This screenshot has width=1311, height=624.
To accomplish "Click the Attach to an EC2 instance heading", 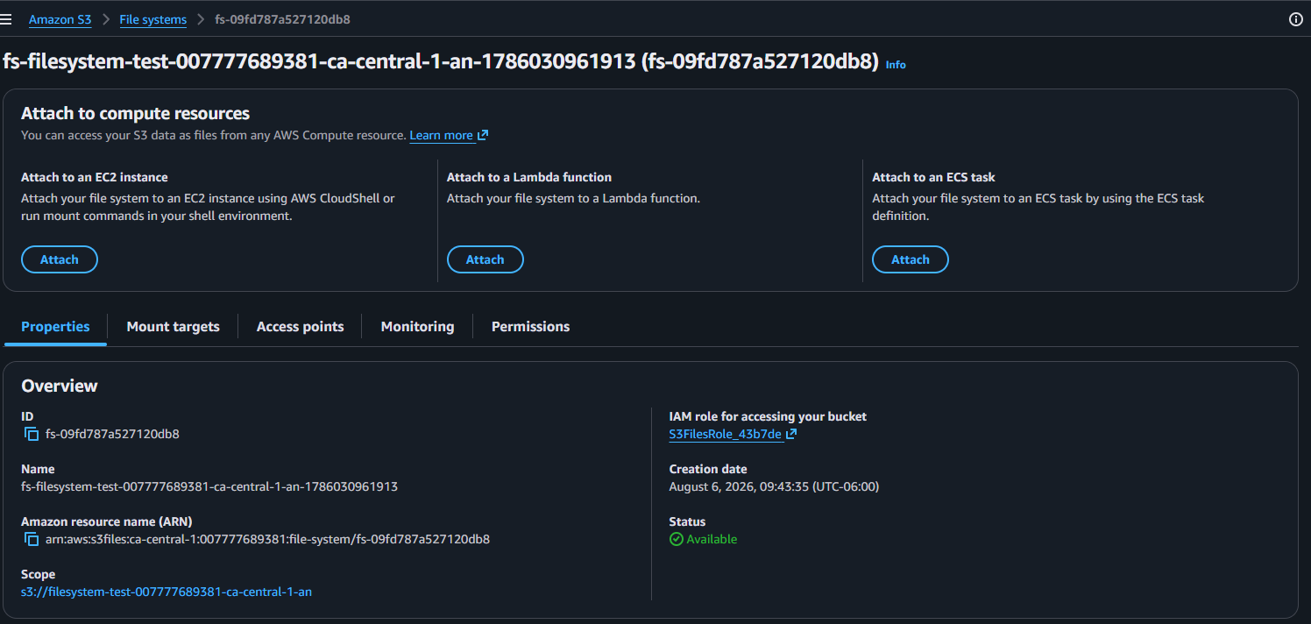I will [x=95, y=177].
